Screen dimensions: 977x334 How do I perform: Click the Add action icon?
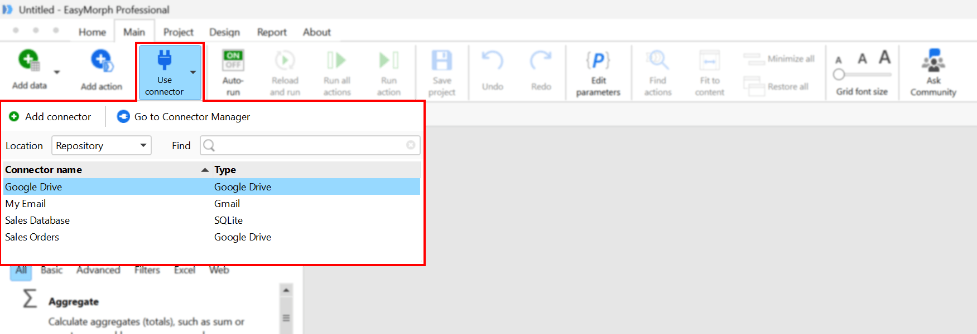(102, 60)
